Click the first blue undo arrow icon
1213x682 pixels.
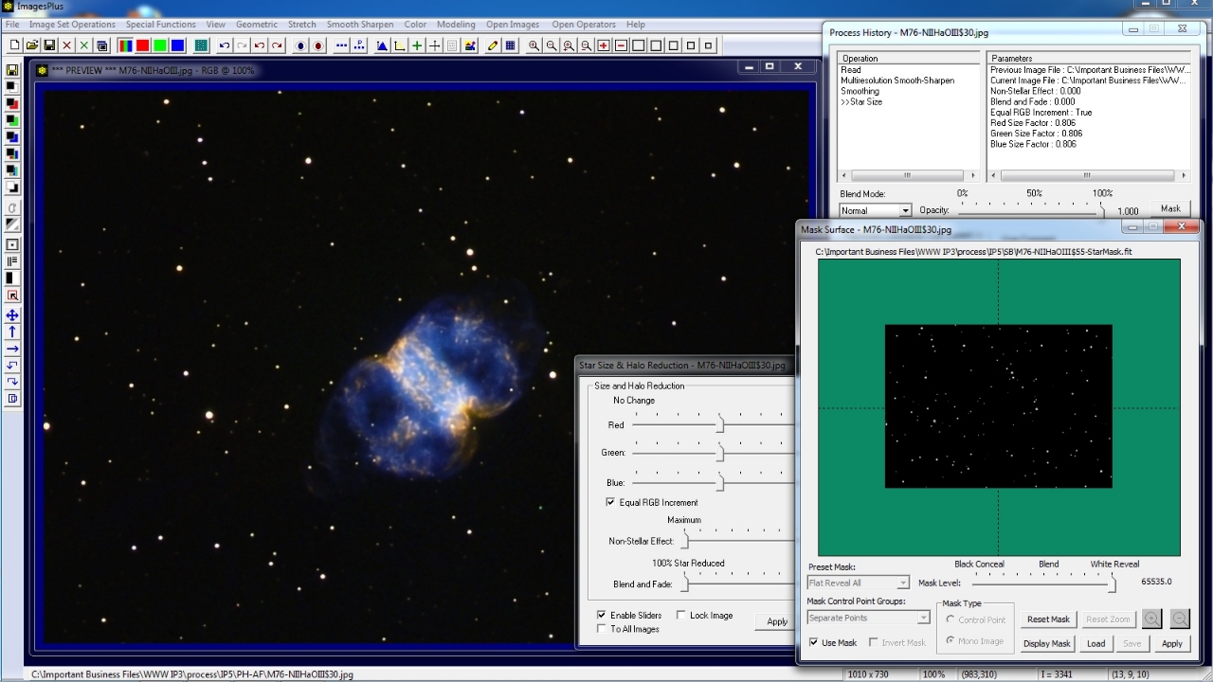(x=225, y=45)
